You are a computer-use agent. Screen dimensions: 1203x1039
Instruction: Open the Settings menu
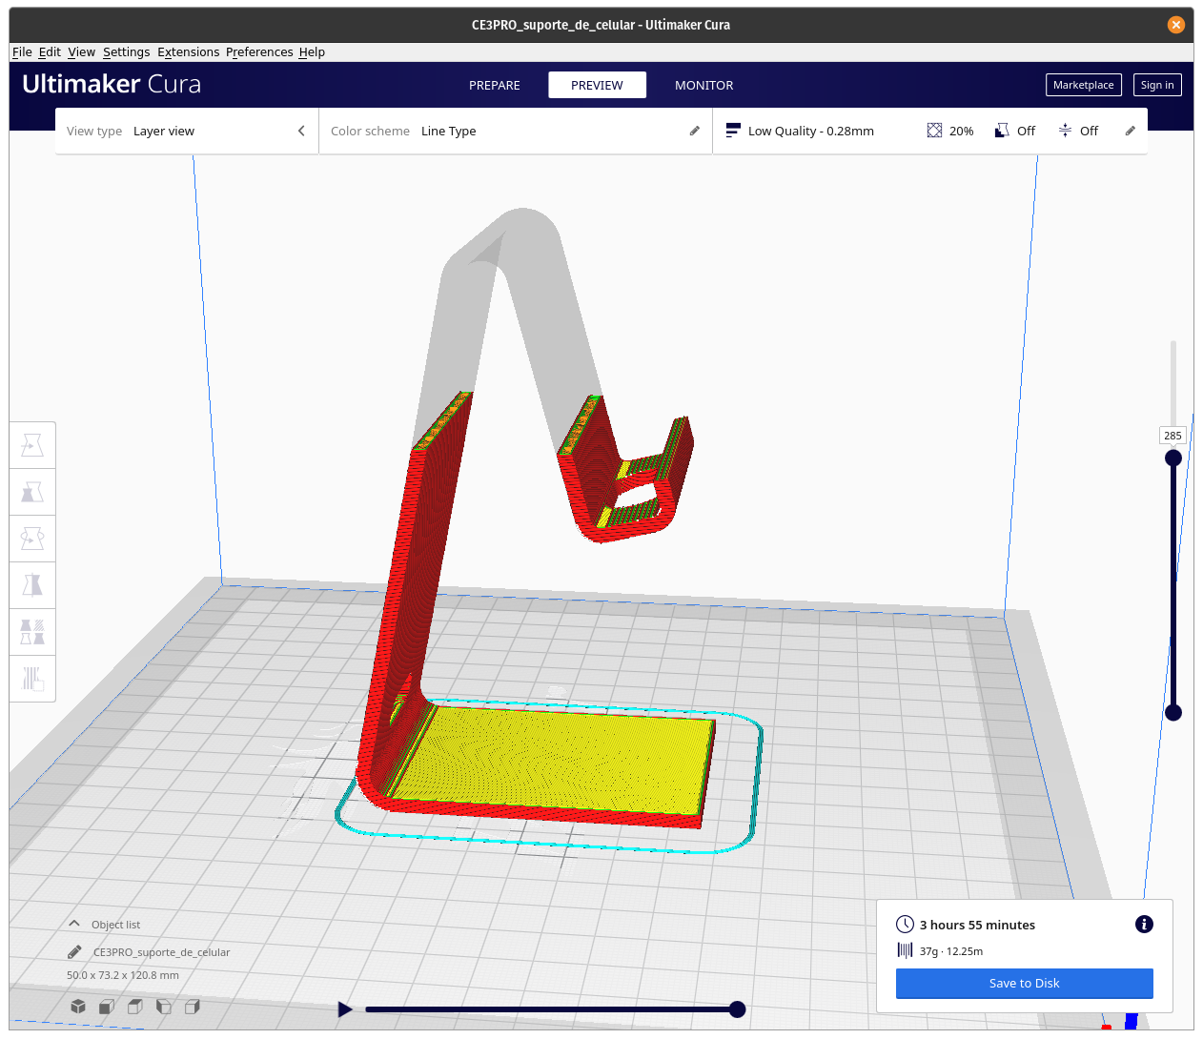tap(127, 52)
